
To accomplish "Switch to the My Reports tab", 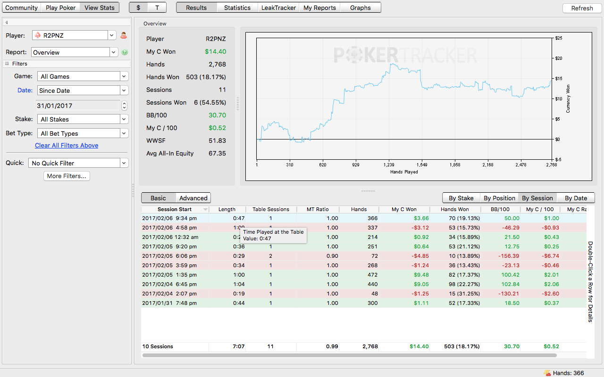I will [x=319, y=8].
